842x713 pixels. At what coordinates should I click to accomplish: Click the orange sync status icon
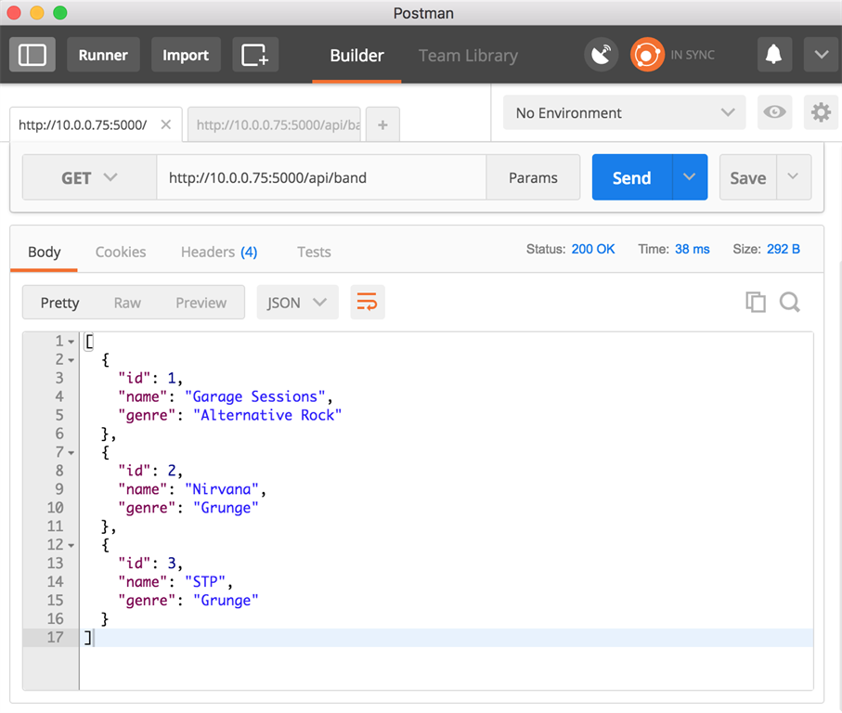tap(647, 55)
